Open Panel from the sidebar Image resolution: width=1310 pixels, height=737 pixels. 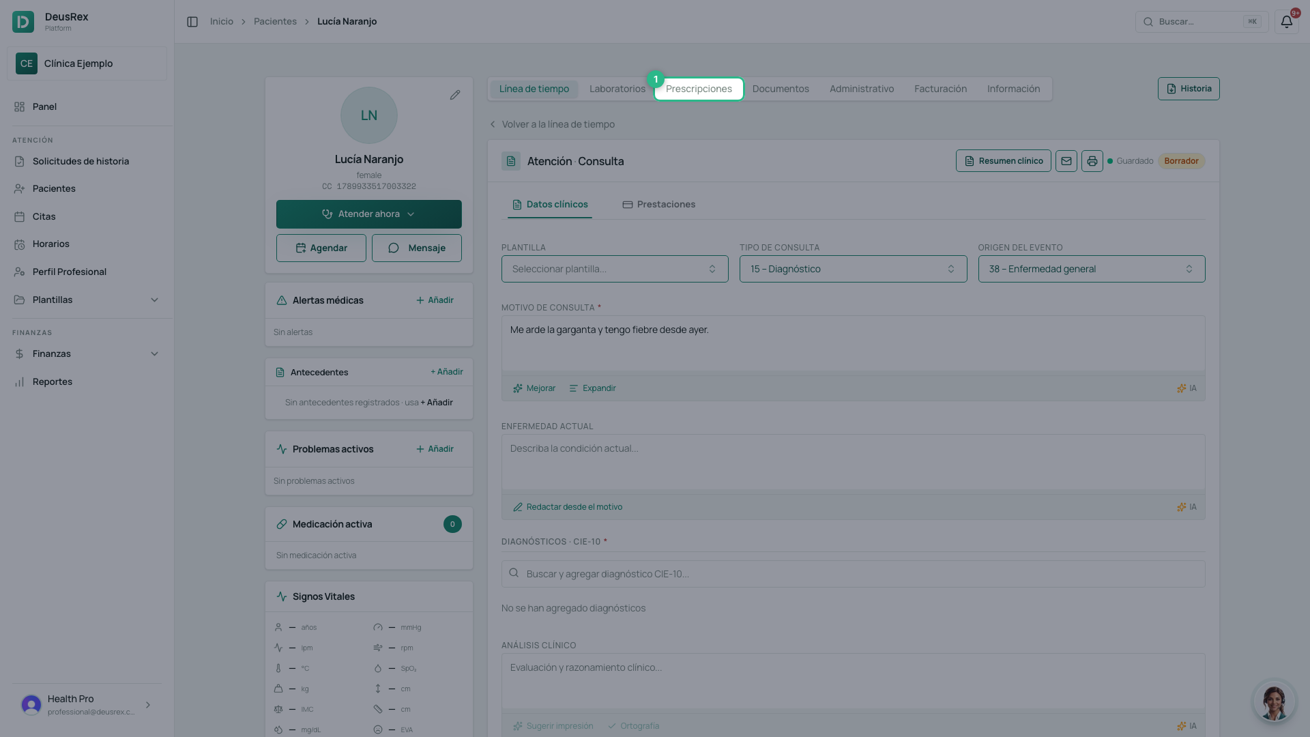[x=87, y=106]
